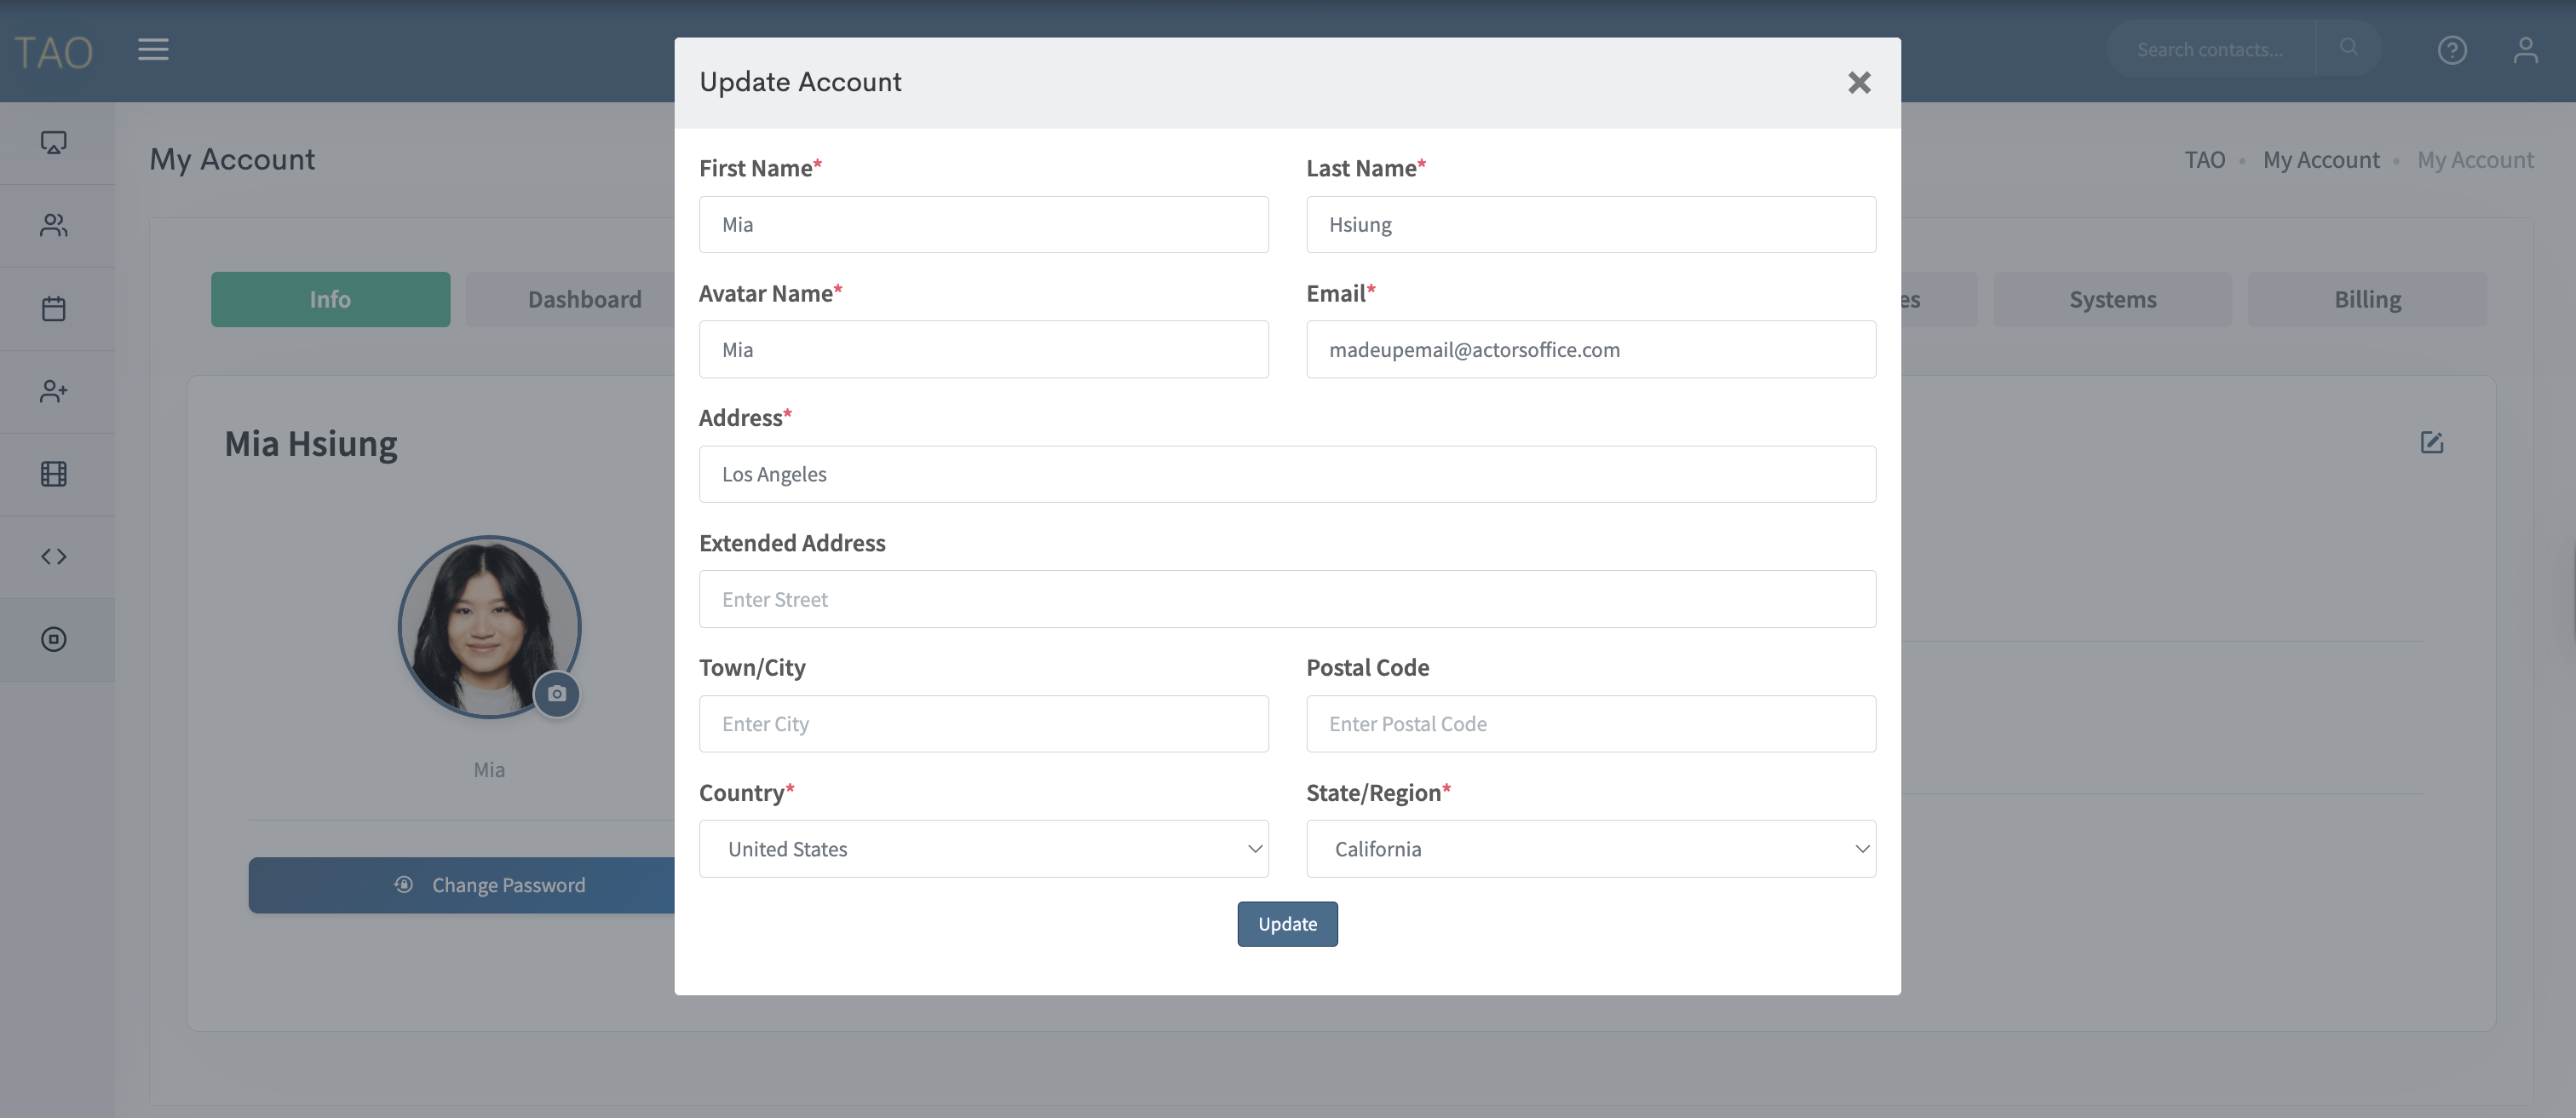Open the help question mark icon
Image resolution: width=2576 pixels, height=1118 pixels.
2451,49
